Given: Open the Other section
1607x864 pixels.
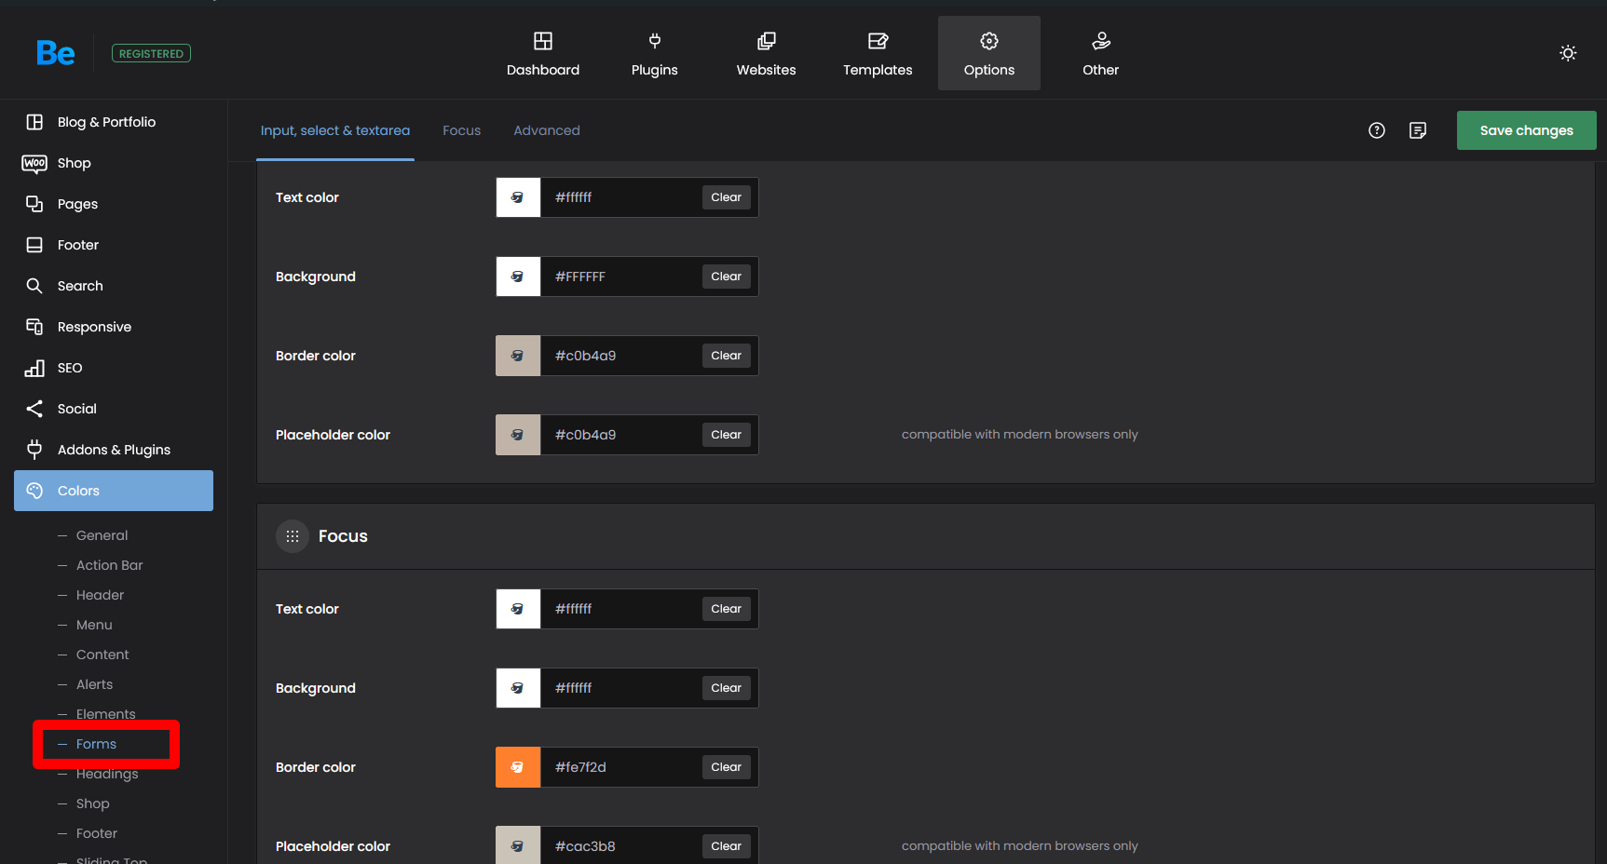Looking at the screenshot, I should point(1100,53).
